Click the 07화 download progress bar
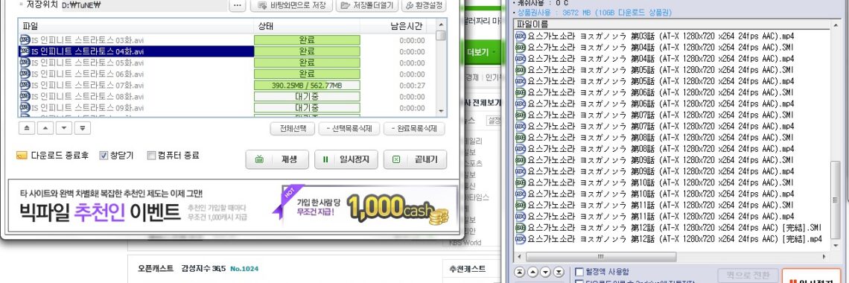 pos(307,86)
